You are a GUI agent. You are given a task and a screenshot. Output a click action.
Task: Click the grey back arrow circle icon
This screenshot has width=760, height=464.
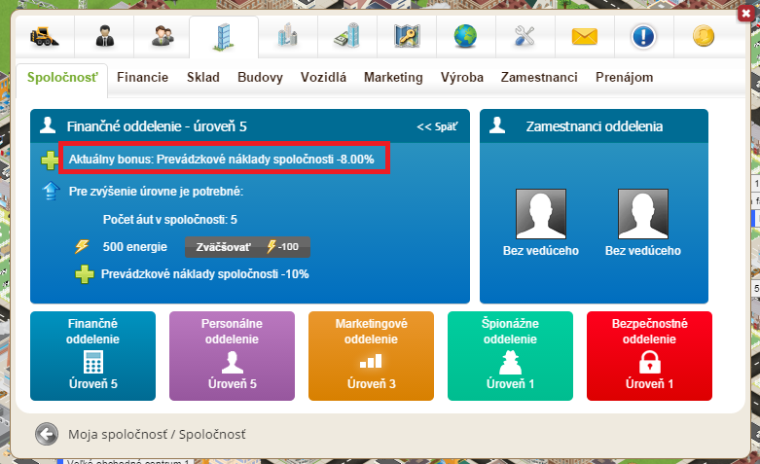pyautogui.click(x=47, y=434)
